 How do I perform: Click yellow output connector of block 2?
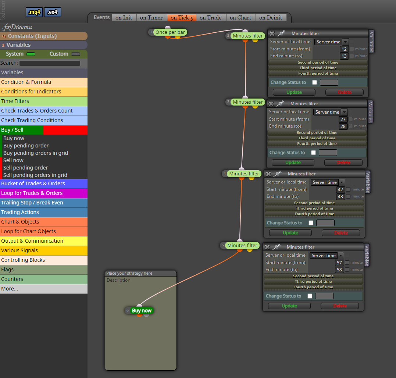tap(255, 40)
